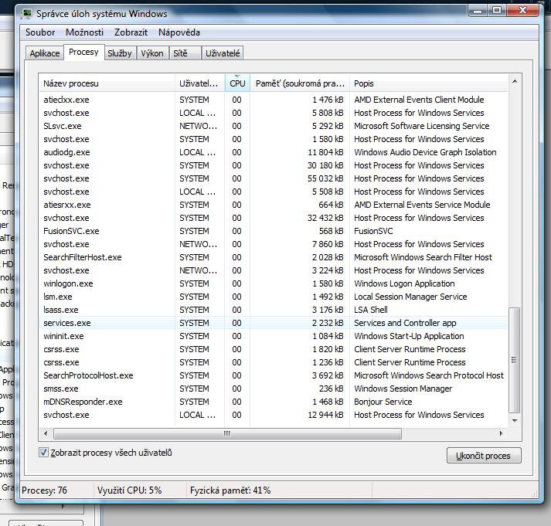551x526 pixels.
Task: Open the Výkon tab
Action: [x=152, y=53]
